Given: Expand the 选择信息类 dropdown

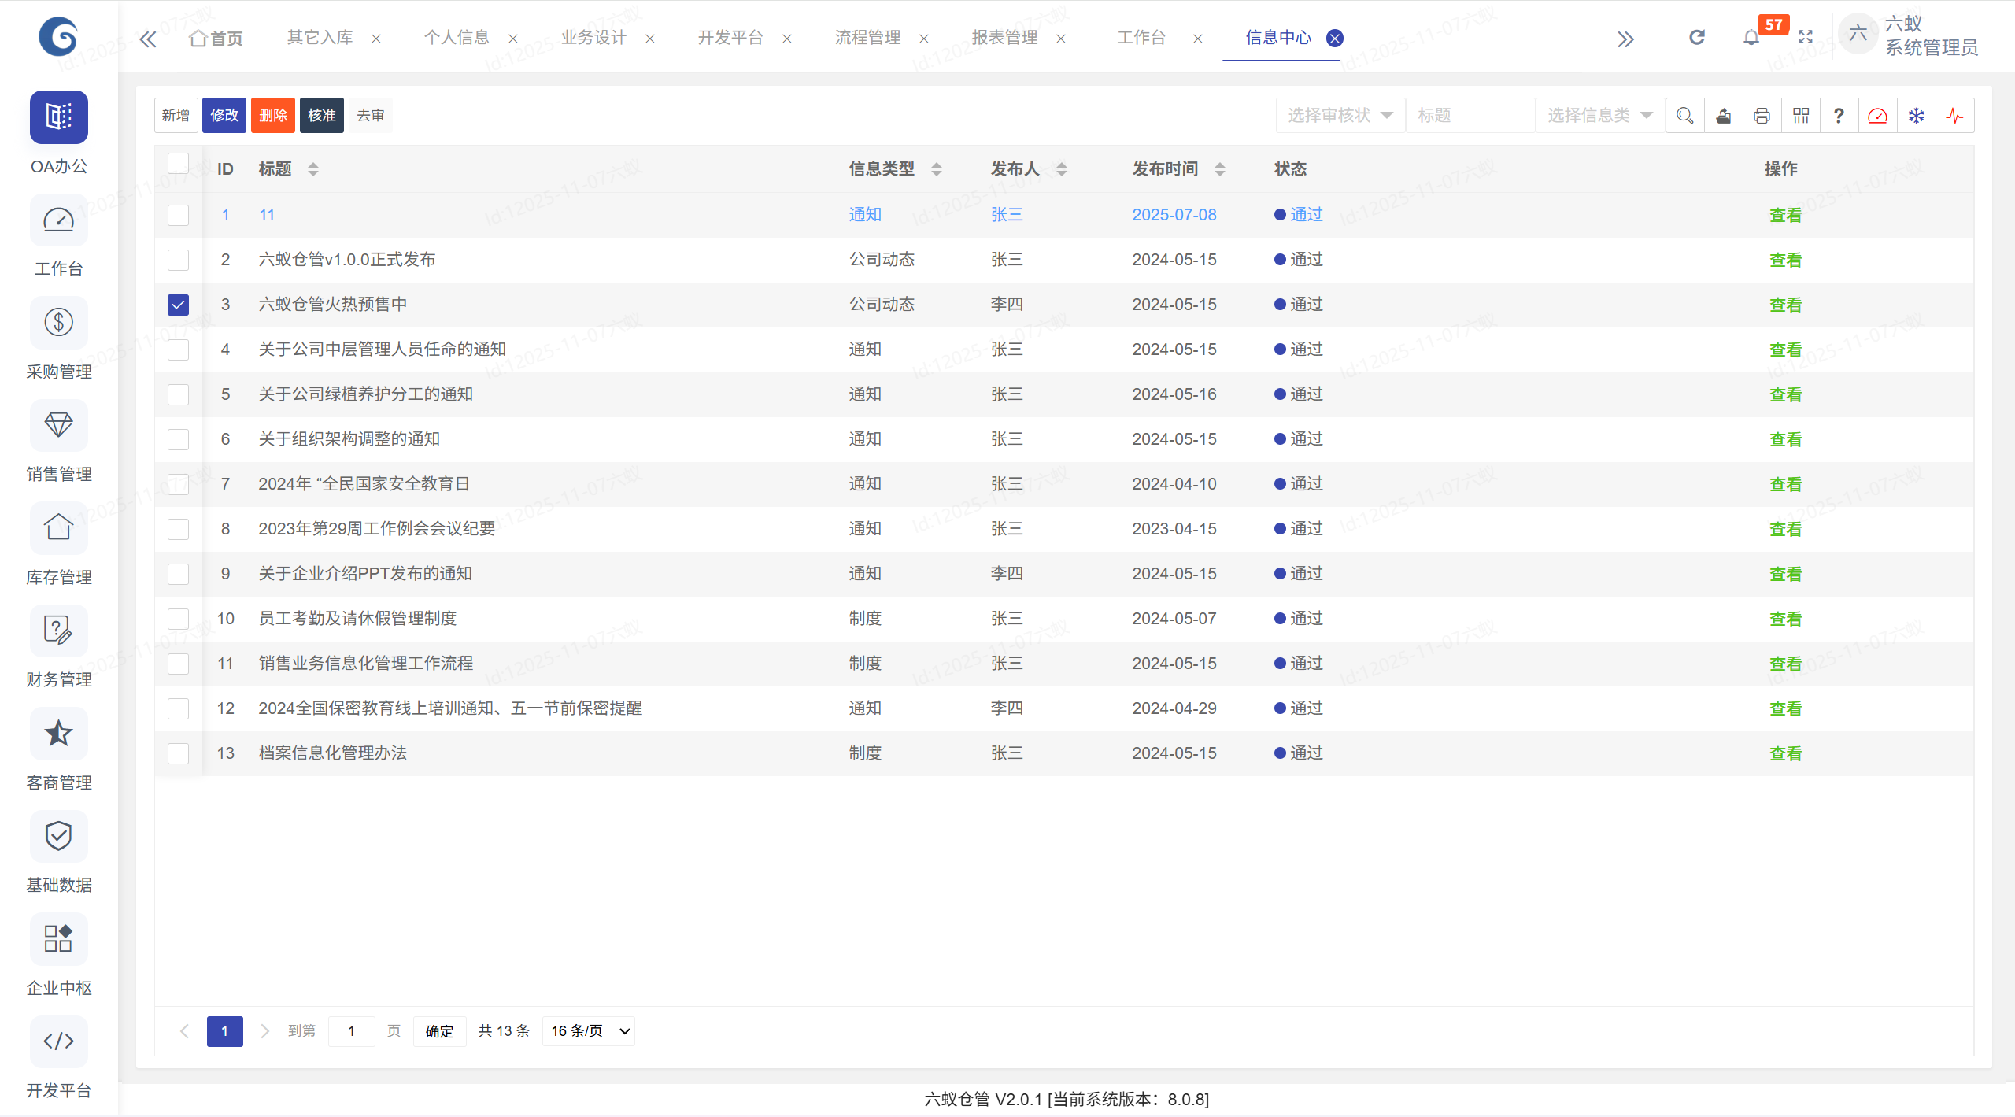Looking at the screenshot, I should tap(1599, 116).
